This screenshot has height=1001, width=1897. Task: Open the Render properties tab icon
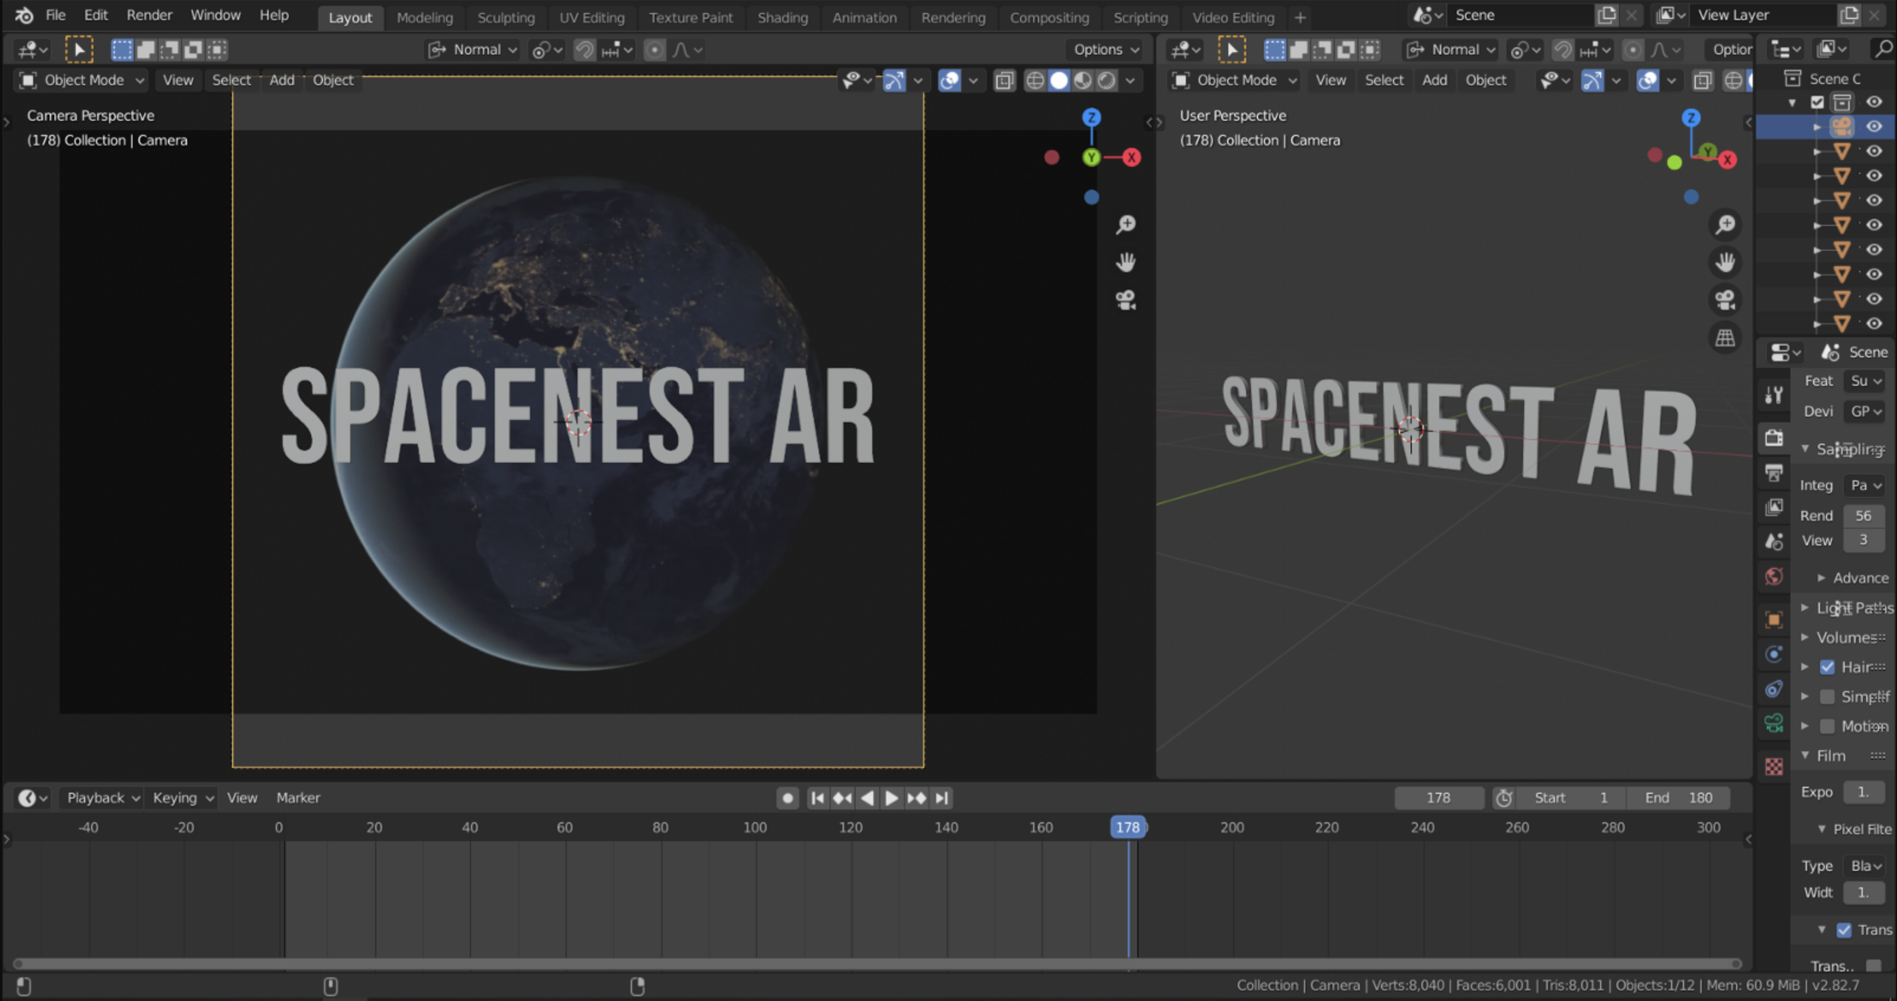point(1774,438)
